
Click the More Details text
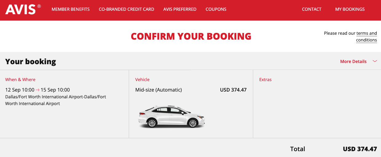[353, 61]
